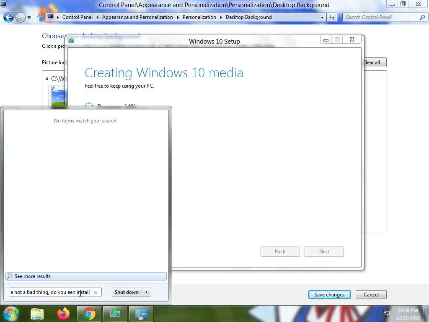Screen dimensions: 429x322
Task: Clear the Start menu search with X
Action: [96, 292]
